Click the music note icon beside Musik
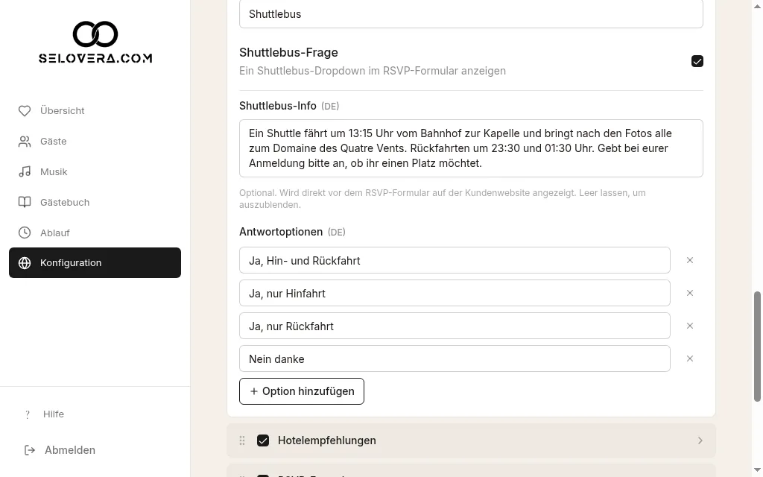The width and height of the screenshot is (763, 477). tap(25, 172)
